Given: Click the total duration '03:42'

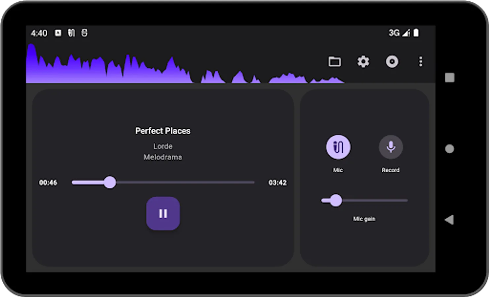Looking at the screenshot, I should [x=277, y=182].
